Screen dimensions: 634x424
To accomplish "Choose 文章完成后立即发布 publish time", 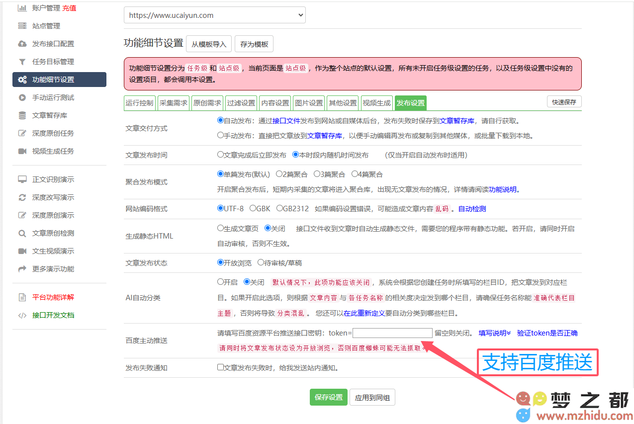I will click(220, 155).
